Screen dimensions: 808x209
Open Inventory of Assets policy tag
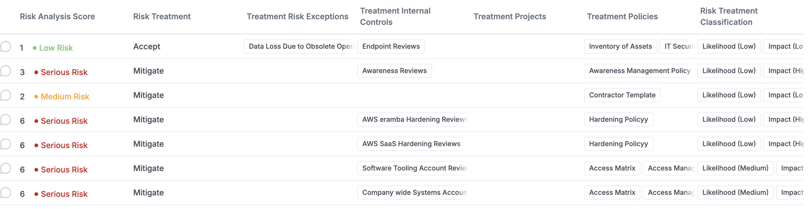pos(620,46)
